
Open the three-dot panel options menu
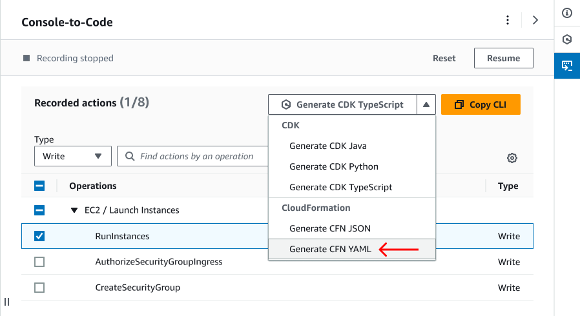[508, 21]
